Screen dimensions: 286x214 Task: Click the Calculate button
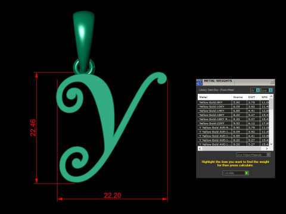[x=235, y=173]
